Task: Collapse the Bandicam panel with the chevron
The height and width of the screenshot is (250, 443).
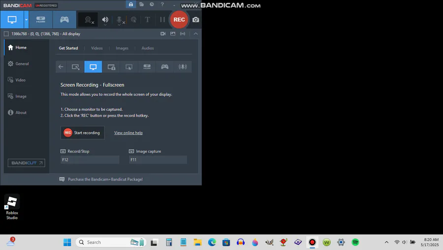Action: 195,33
